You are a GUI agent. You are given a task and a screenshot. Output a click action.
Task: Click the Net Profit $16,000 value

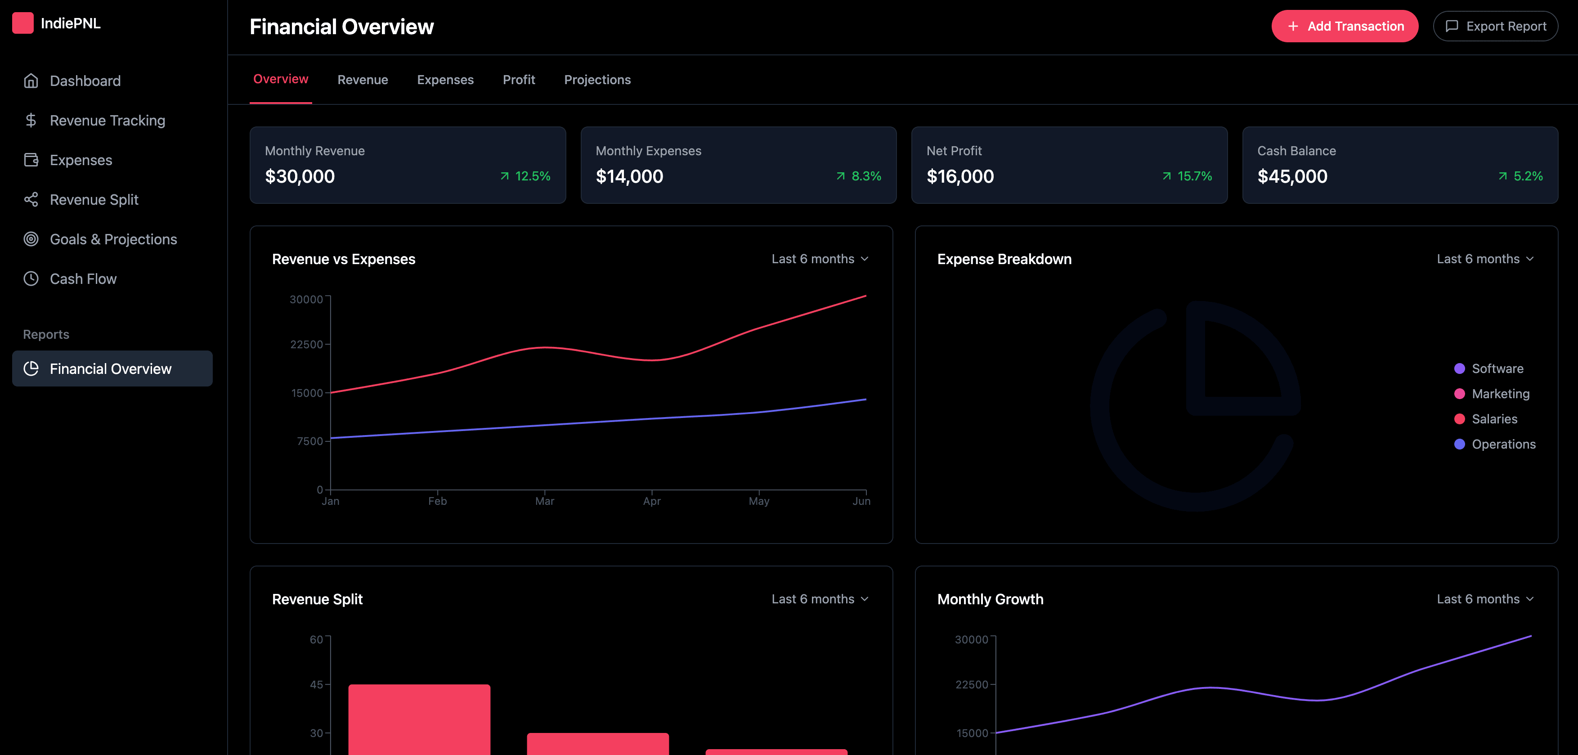click(x=960, y=176)
